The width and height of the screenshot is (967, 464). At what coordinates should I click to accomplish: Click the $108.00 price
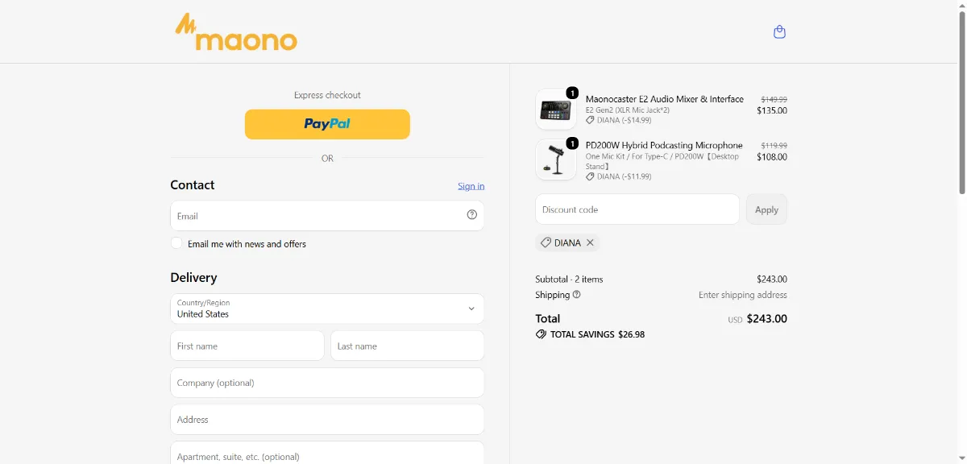pyautogui.click(x=772, y=157)
